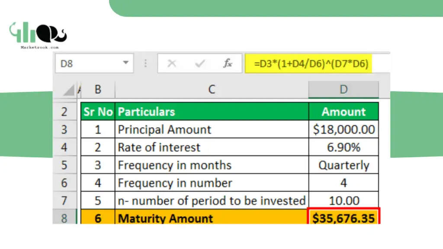The height and width of the screenshot is (249, 443).
Task: Select column D header
Action: pyautogui.click(x=343, y=89)
